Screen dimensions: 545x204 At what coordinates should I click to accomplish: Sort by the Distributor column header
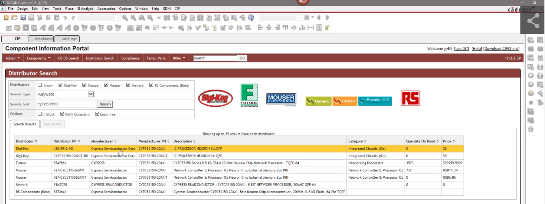click(x=26, y=141)
